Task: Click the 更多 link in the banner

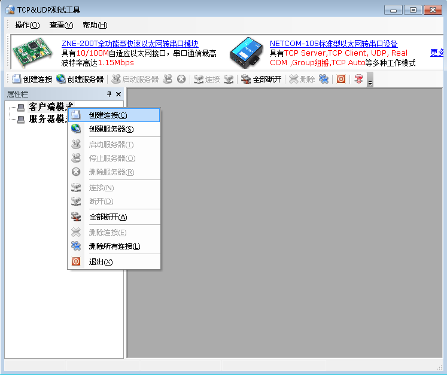Action: tap(437, 53)
